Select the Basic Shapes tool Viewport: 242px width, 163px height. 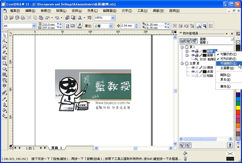(4, 80)
